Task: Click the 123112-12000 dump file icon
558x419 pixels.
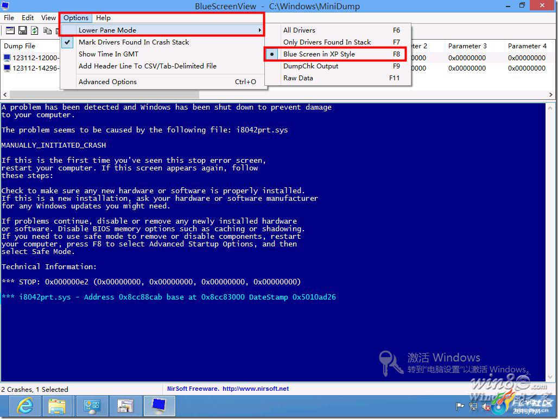Action: click(x=7, y=58)
